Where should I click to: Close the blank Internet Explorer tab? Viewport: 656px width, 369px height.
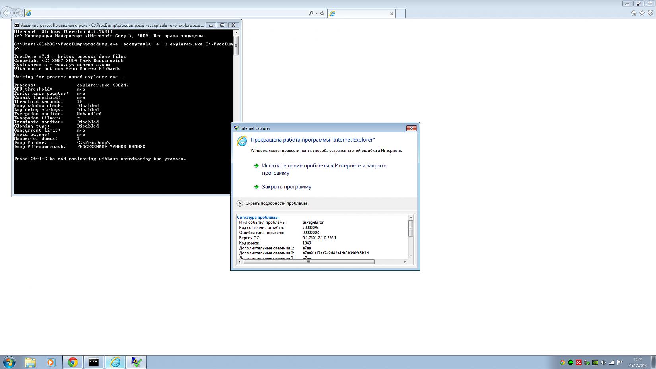(392, 14)
